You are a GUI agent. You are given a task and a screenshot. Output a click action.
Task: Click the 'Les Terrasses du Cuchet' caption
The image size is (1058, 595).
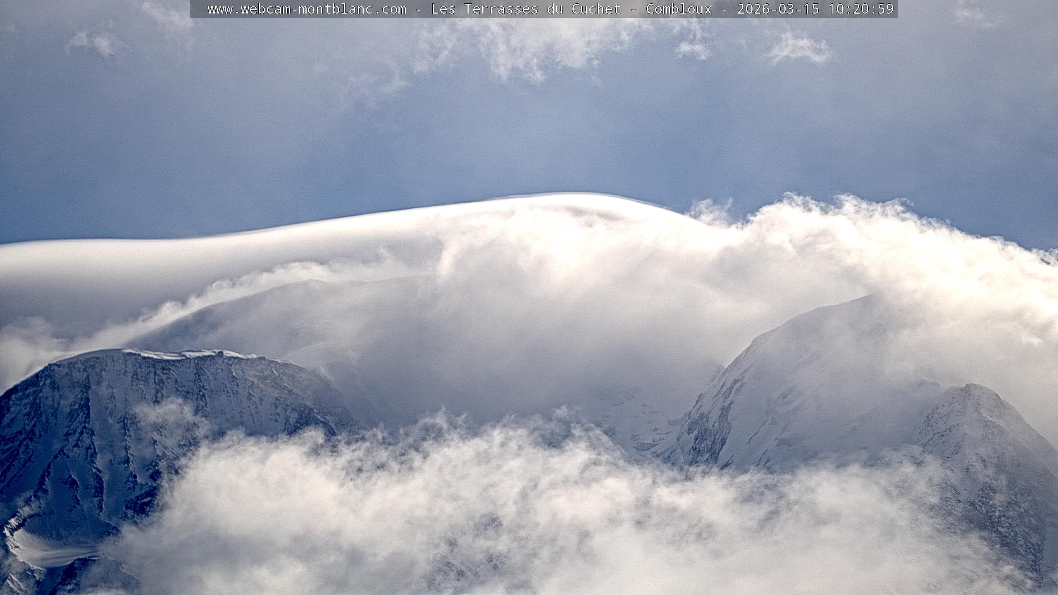(526, 9)
